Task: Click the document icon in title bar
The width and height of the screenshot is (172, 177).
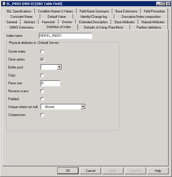Action: coord(4,4)
